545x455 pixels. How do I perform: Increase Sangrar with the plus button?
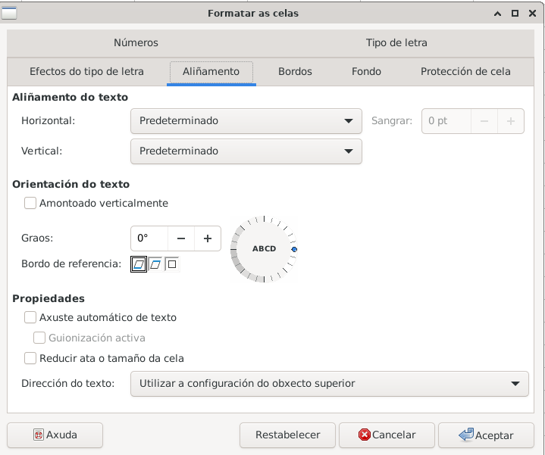[x=511, y=121]
